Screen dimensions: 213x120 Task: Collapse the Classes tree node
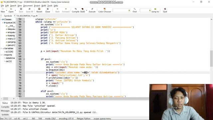click(1, 19)
